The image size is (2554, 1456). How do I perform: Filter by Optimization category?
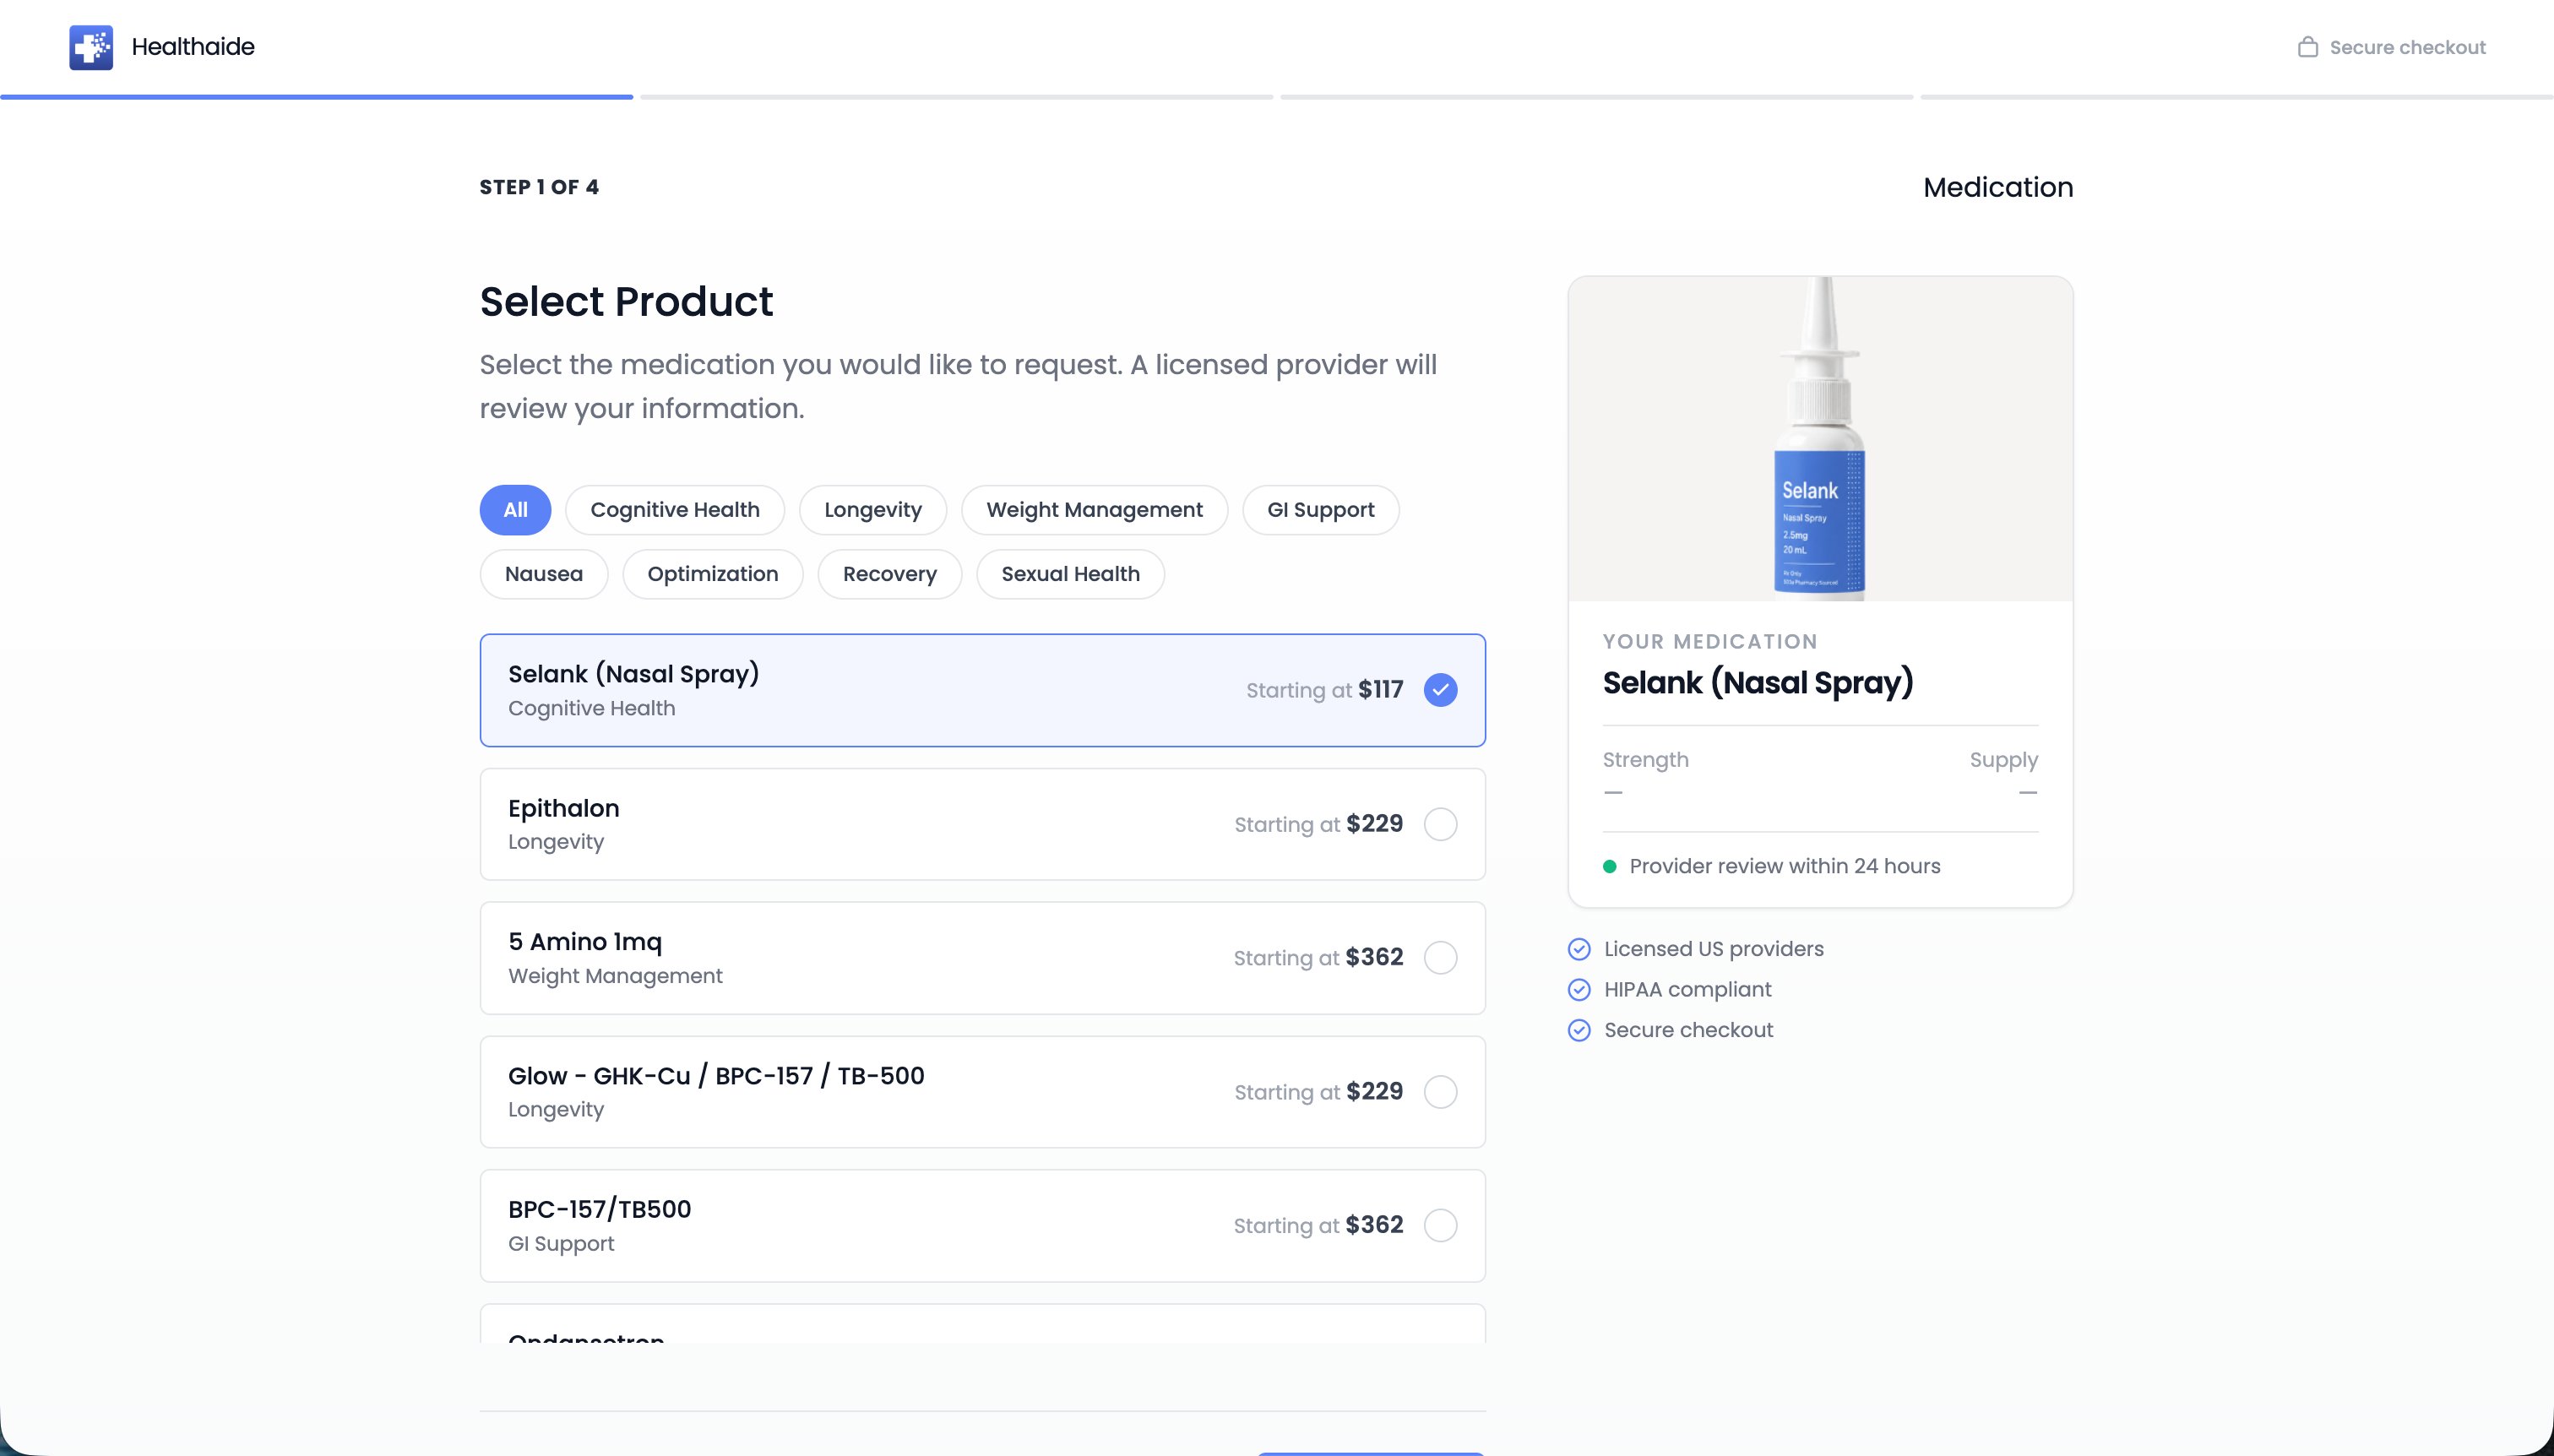click(x=712, y=574)
